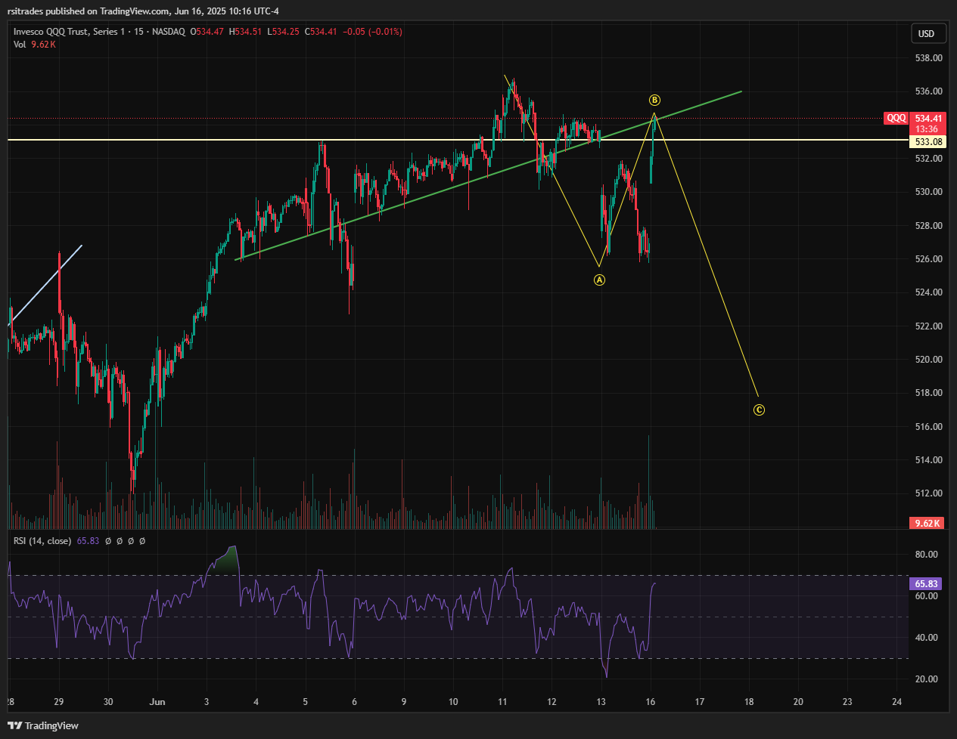Click the 13 date axis label
Viewport: 957px width, 739px height.
601,702
